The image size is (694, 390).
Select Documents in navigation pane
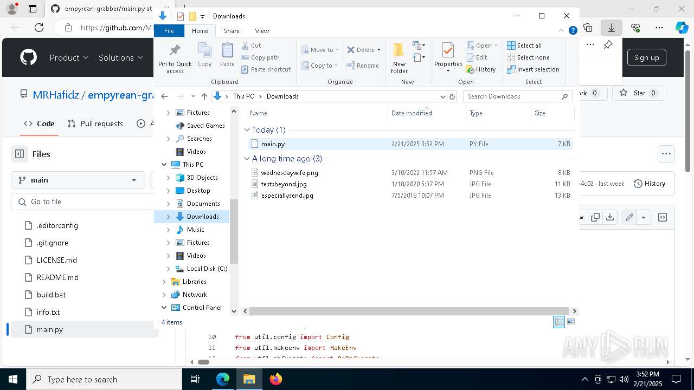tap(203, 204)
